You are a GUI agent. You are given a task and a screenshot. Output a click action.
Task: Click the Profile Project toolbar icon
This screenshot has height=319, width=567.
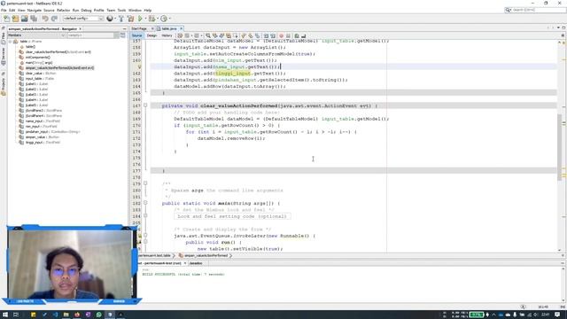coord(164,19)
